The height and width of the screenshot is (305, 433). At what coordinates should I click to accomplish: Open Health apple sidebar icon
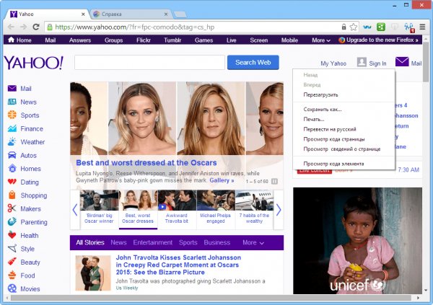pos(12,235)
